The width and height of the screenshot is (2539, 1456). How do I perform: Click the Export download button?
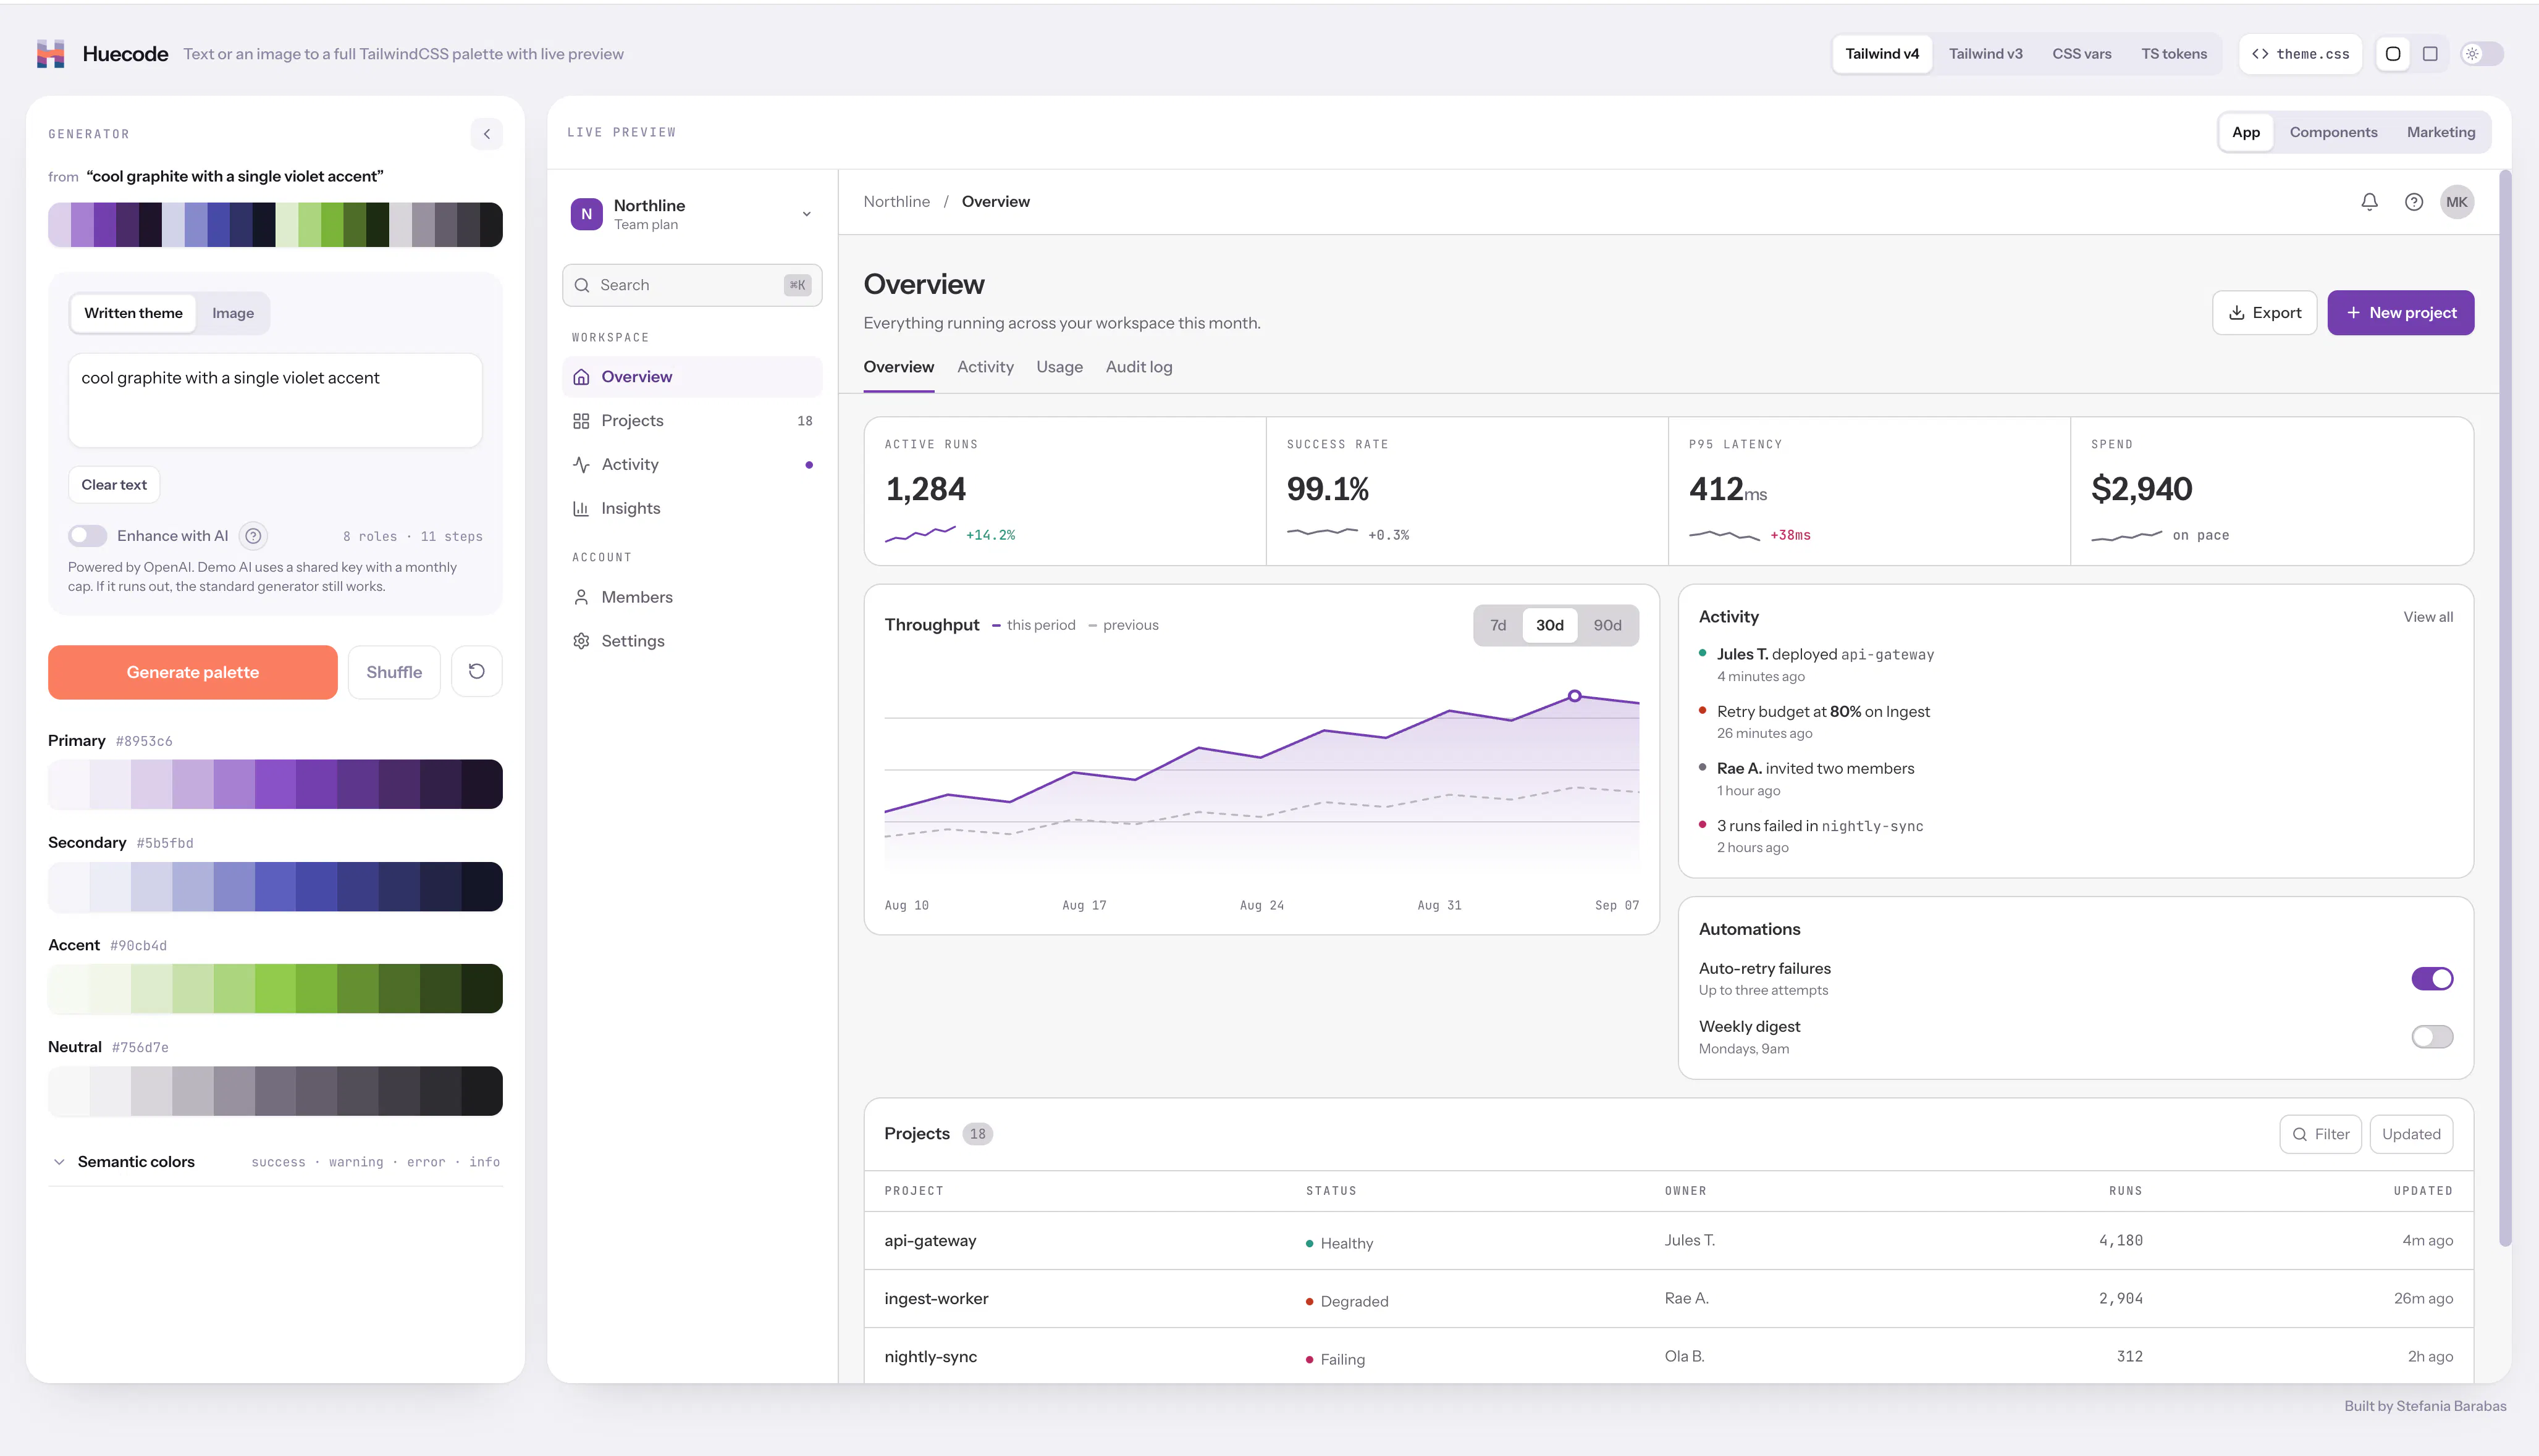(x=2265, y=313)
